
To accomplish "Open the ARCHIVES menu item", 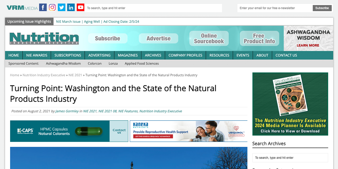I will (x=153, y=55).
